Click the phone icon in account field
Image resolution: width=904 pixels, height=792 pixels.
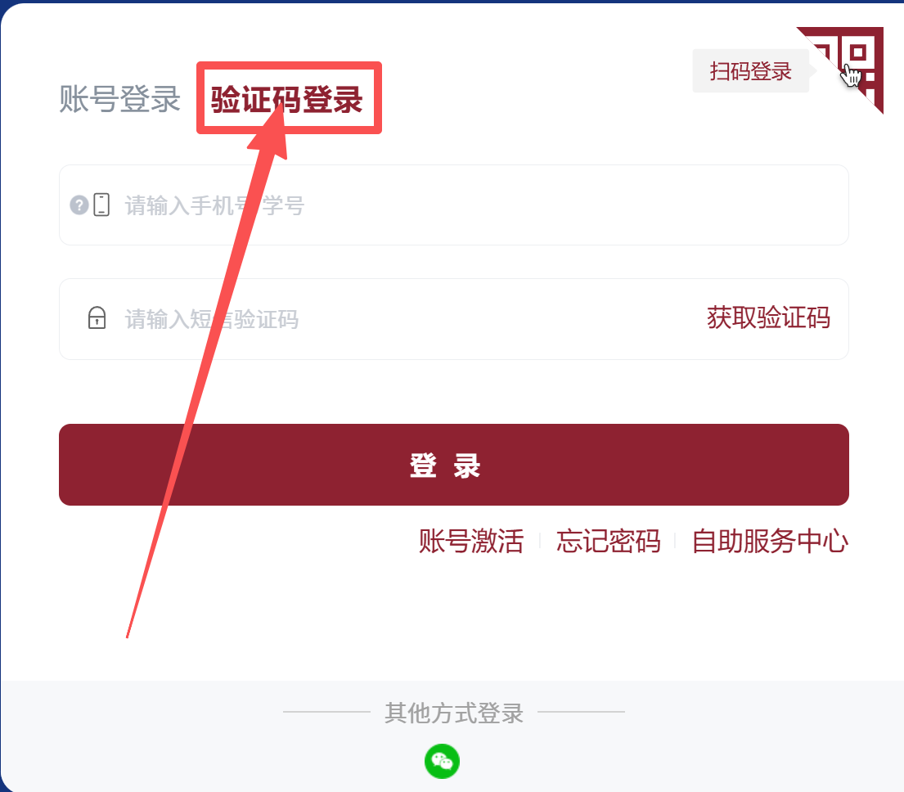[101, 205]
